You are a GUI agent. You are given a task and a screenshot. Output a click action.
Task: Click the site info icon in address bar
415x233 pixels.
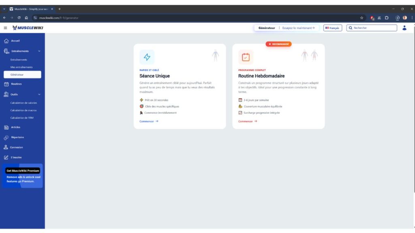coord(35,18)
